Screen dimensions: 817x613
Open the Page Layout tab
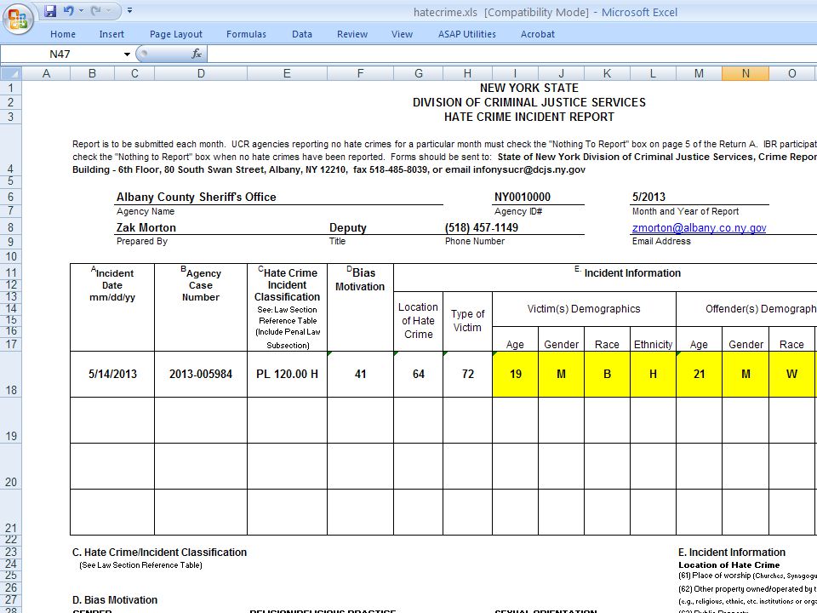click(x=175, y=34)
